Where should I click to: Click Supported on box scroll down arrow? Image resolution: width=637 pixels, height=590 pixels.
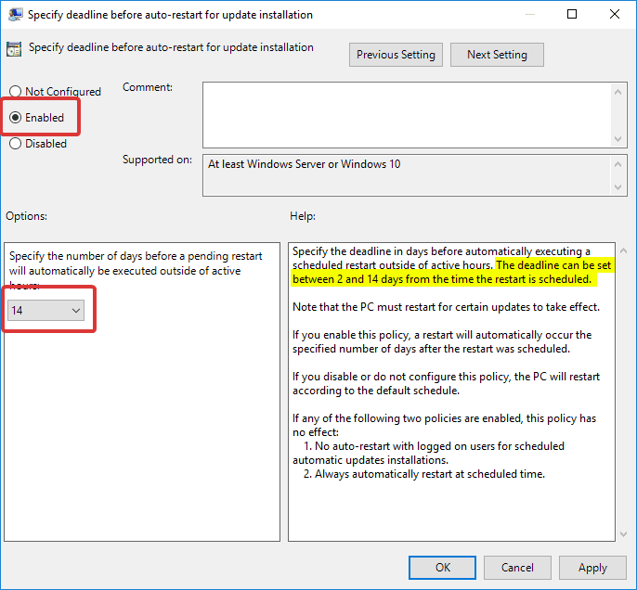pyautogui.click(x=617, y=187)
